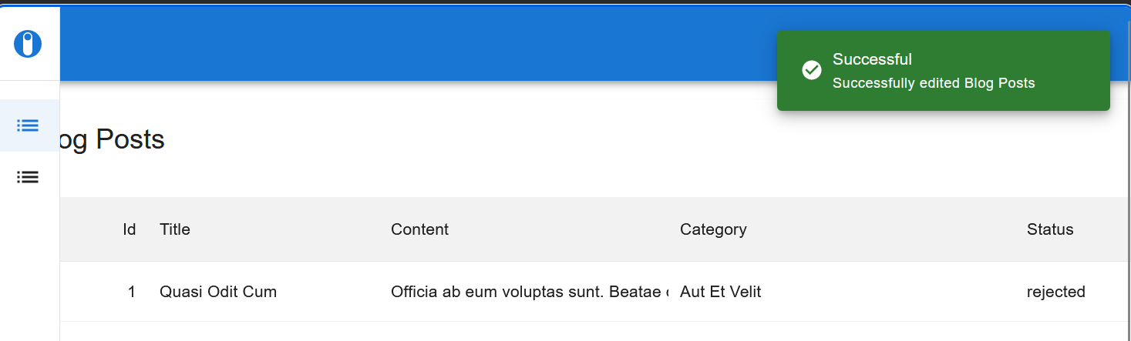Screen dimensions: 1131x341
Task: Open the "Quasi Odit Cum" title cell
Action: tap(218, 292)
